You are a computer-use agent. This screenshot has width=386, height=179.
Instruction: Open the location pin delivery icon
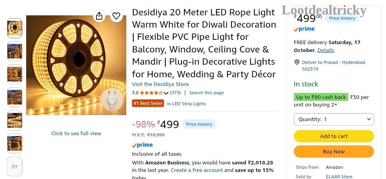tap(297, 62)
